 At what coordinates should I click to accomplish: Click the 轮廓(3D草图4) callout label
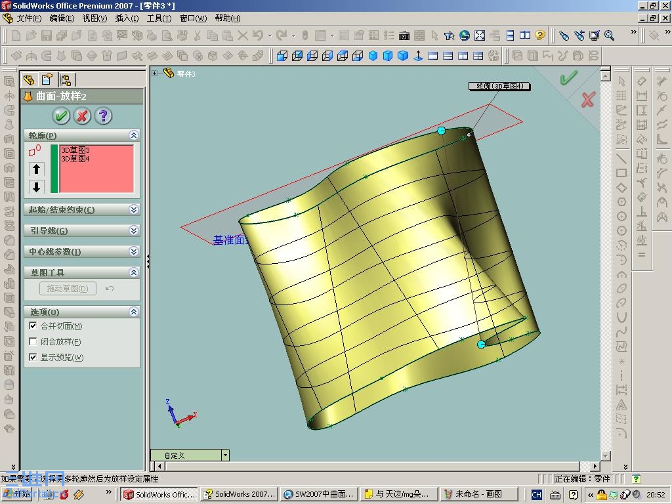pos(499,86)
